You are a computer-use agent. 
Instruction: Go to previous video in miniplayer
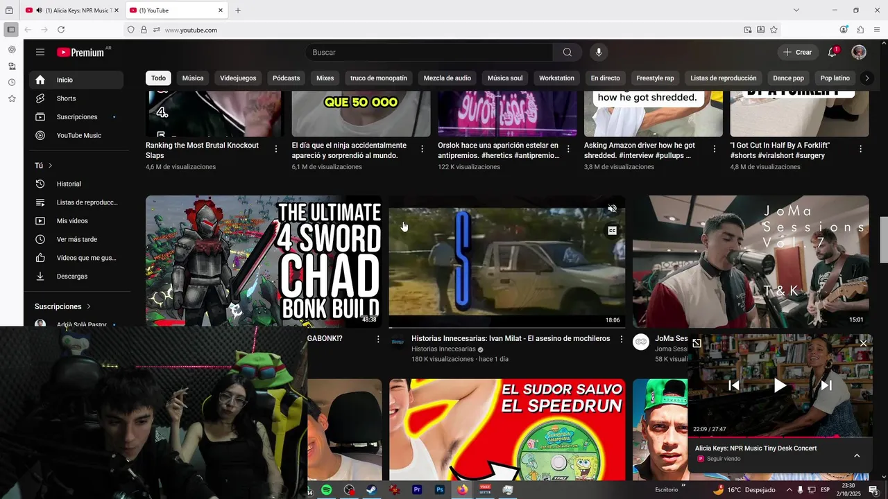(x=734, y=386)
